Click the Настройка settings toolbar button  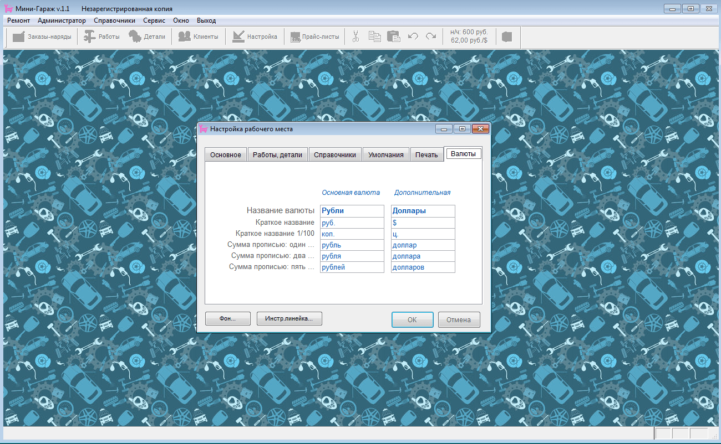click(255, 37)
